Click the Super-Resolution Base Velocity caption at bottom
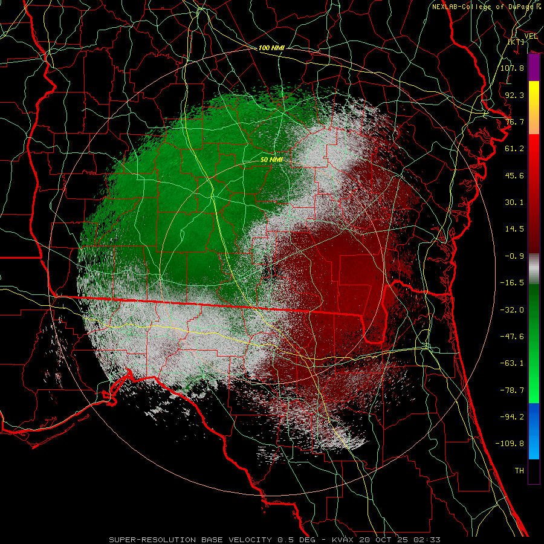 [275, 540]
